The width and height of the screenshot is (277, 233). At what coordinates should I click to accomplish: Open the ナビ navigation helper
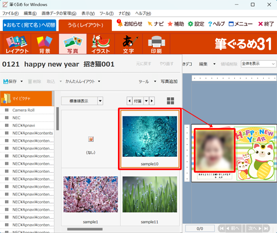click(x=156, y=24)
